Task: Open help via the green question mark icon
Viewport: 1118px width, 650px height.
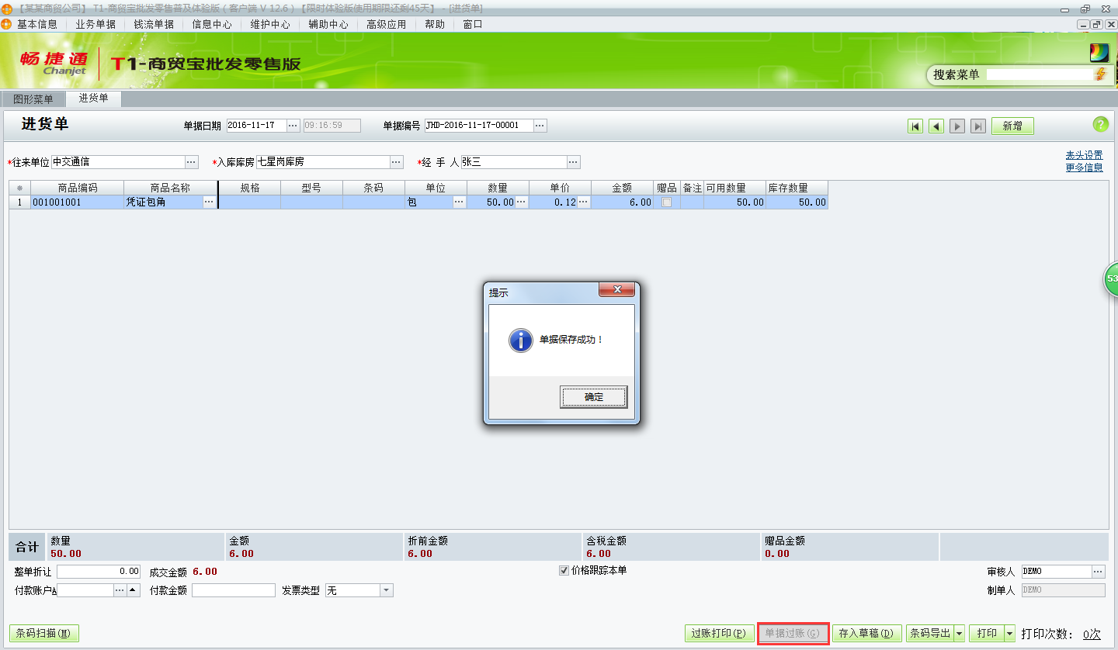Action: (x=1100, y=124)
